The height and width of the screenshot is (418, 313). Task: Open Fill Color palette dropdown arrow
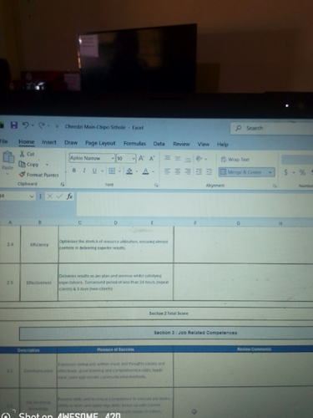pyautogui.click(x=137, y=171)
